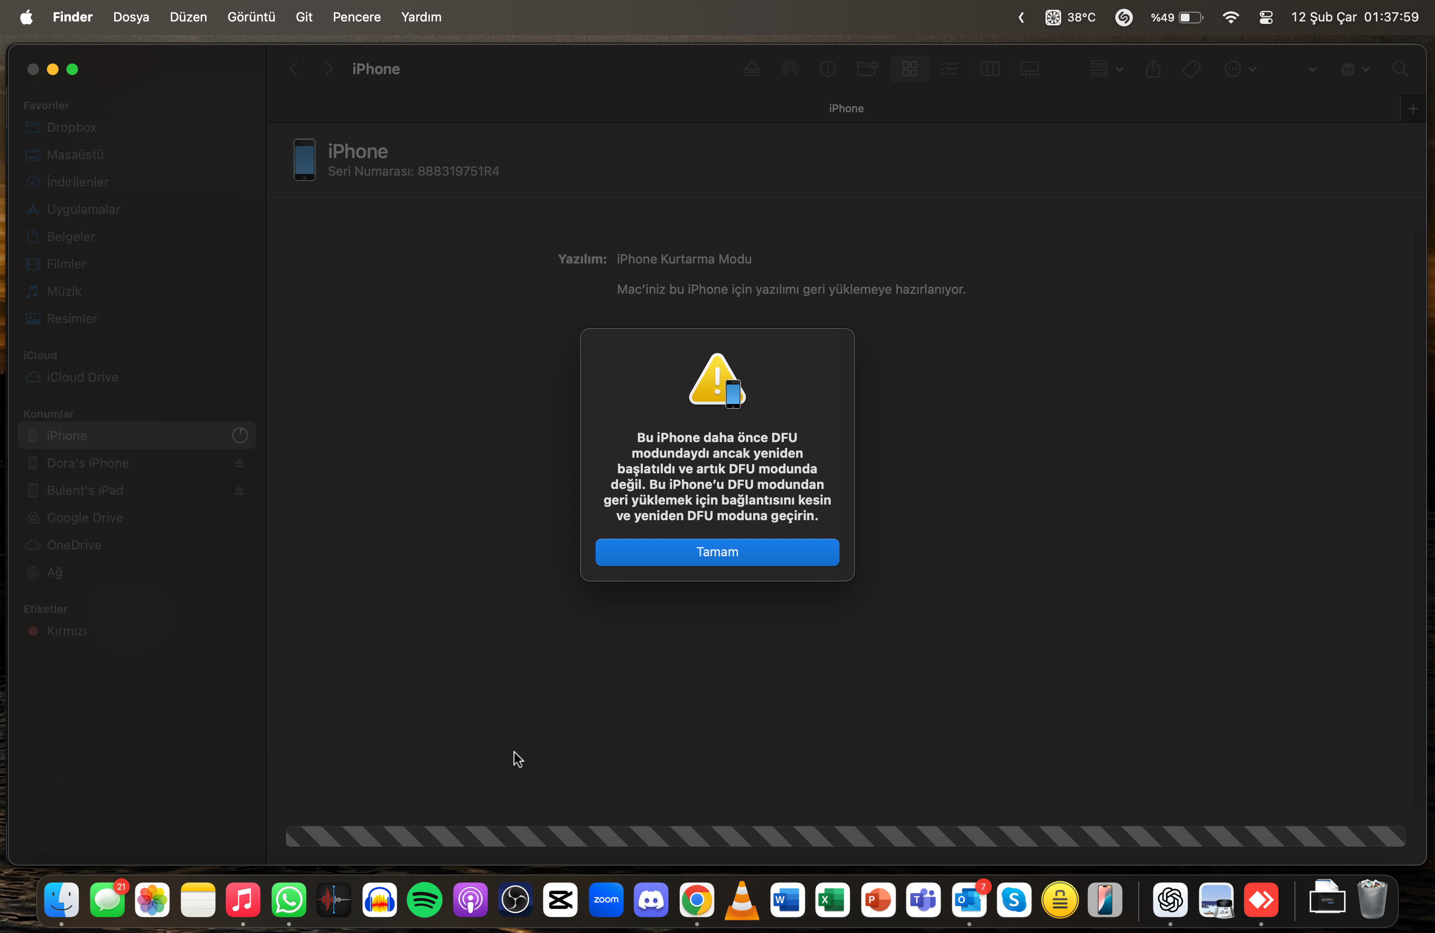Open the Git menu in menu bar
The image size is (1435, 933).
coord(304,17)
